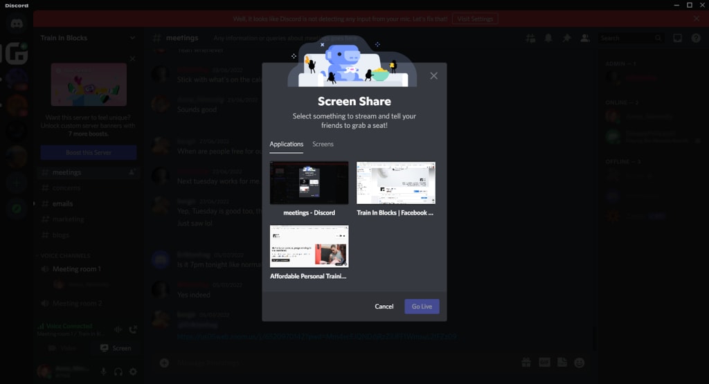Image resolution: width=709 pixels, height=384 pixels.
Task: Switch to the Applications tab
Action: coord(286,144)
